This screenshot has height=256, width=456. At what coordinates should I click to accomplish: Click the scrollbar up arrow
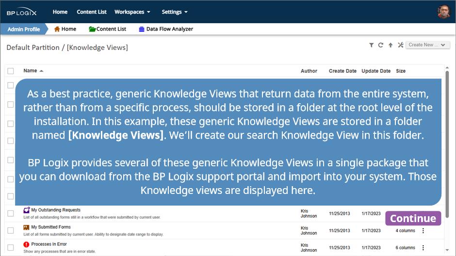click(x=447, y=68)
